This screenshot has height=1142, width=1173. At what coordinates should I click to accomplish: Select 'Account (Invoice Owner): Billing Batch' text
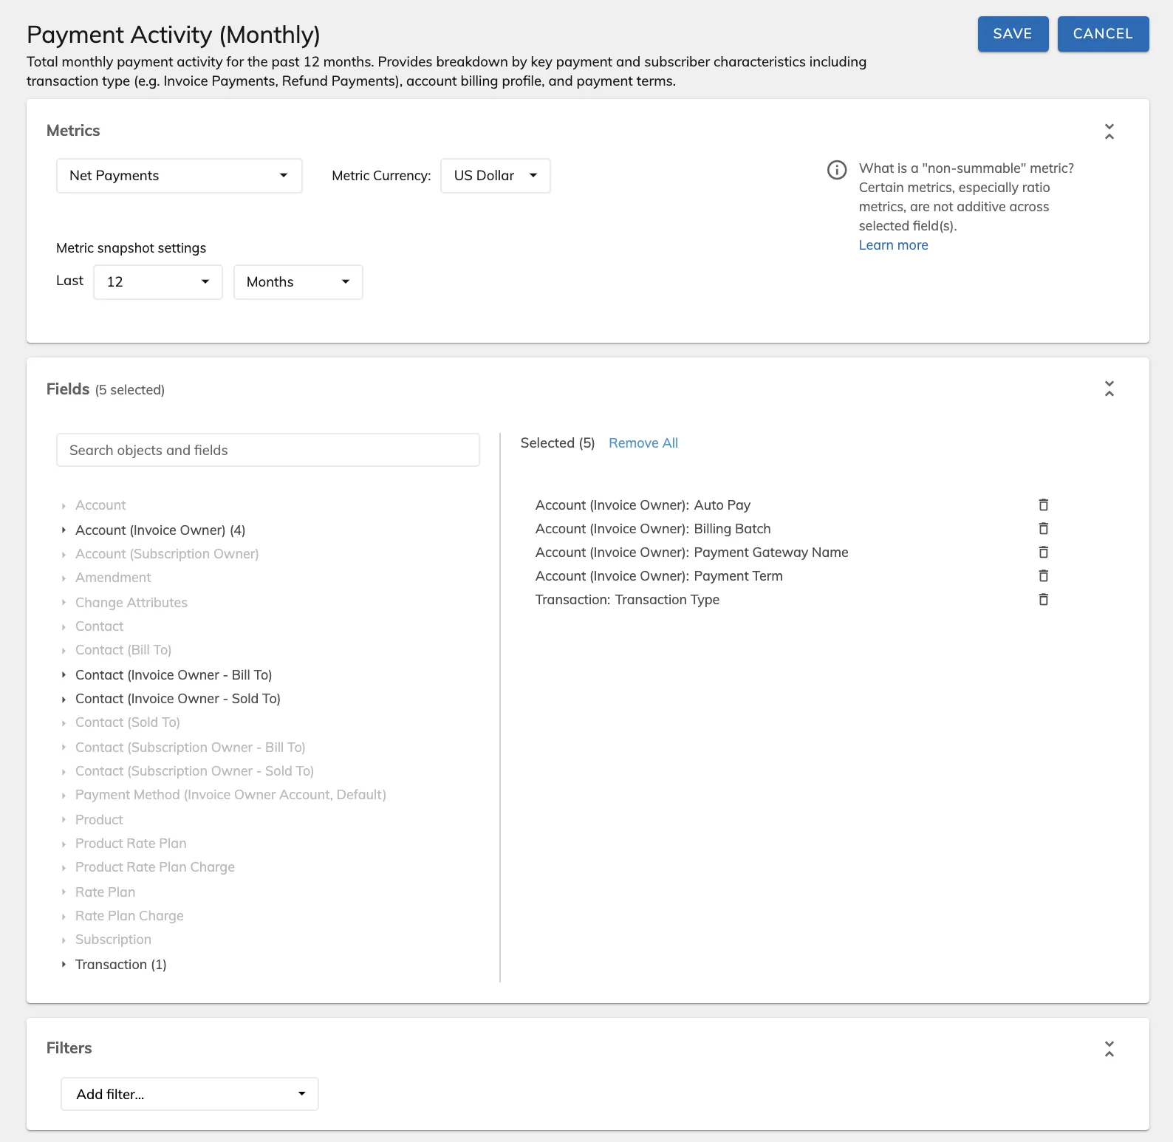pyautogui.click(x=653, y=529)
